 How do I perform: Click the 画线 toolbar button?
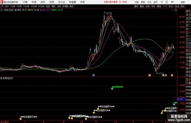(x=159, y=6)
